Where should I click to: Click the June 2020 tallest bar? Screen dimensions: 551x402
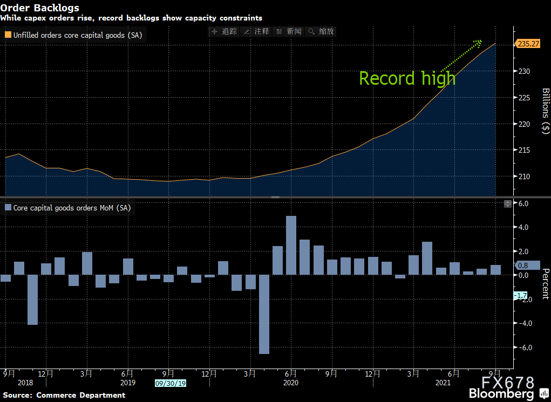tap(291, 246)
